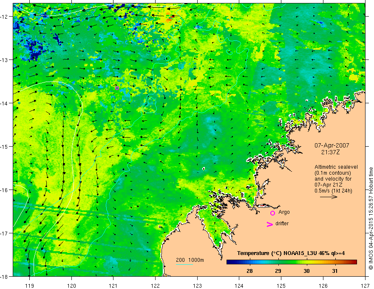Click longitude label 124 on the bottom axis

(x=239, y=286)
